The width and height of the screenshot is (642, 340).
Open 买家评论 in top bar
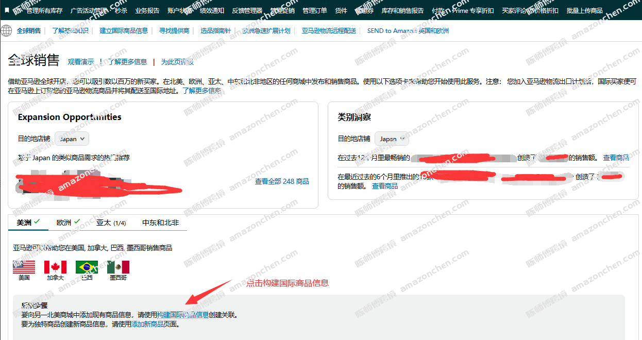(x=514, y=10)
